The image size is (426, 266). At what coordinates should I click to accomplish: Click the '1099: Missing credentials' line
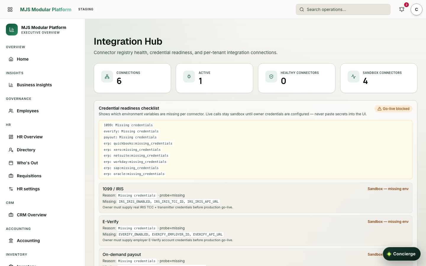tap(128, 125)
